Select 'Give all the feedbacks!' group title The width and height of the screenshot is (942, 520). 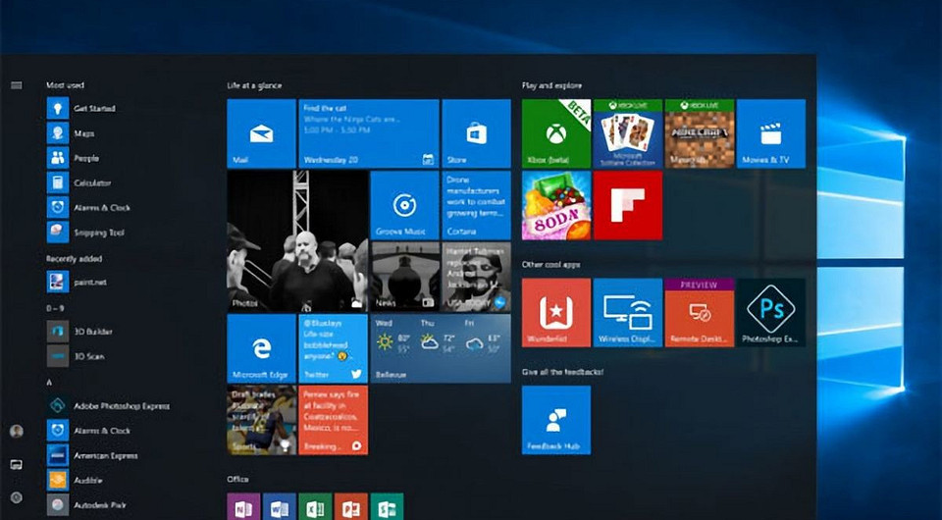(562, 372)
